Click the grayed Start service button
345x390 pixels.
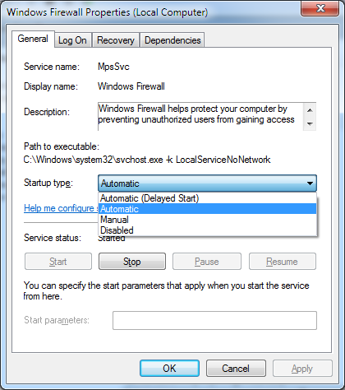58,262
